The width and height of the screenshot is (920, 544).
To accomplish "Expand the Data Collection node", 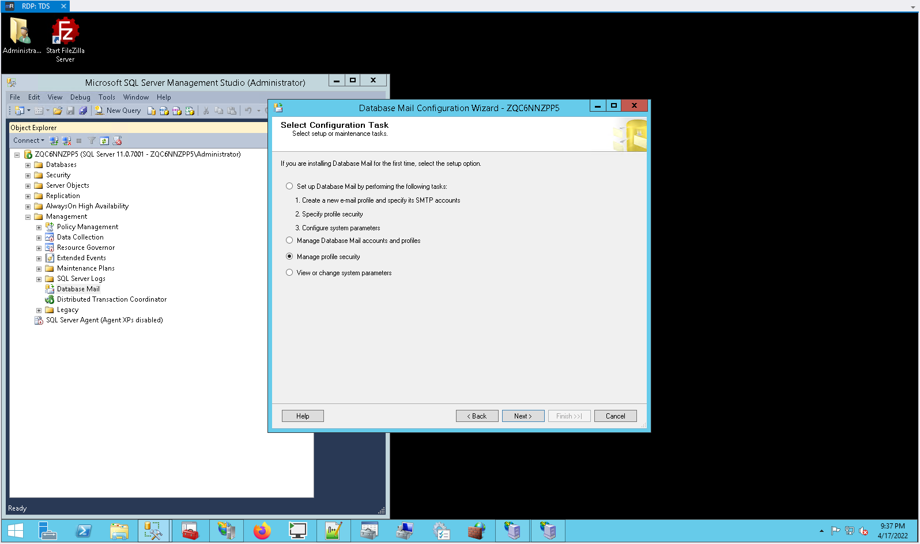I will coord(39,238).
